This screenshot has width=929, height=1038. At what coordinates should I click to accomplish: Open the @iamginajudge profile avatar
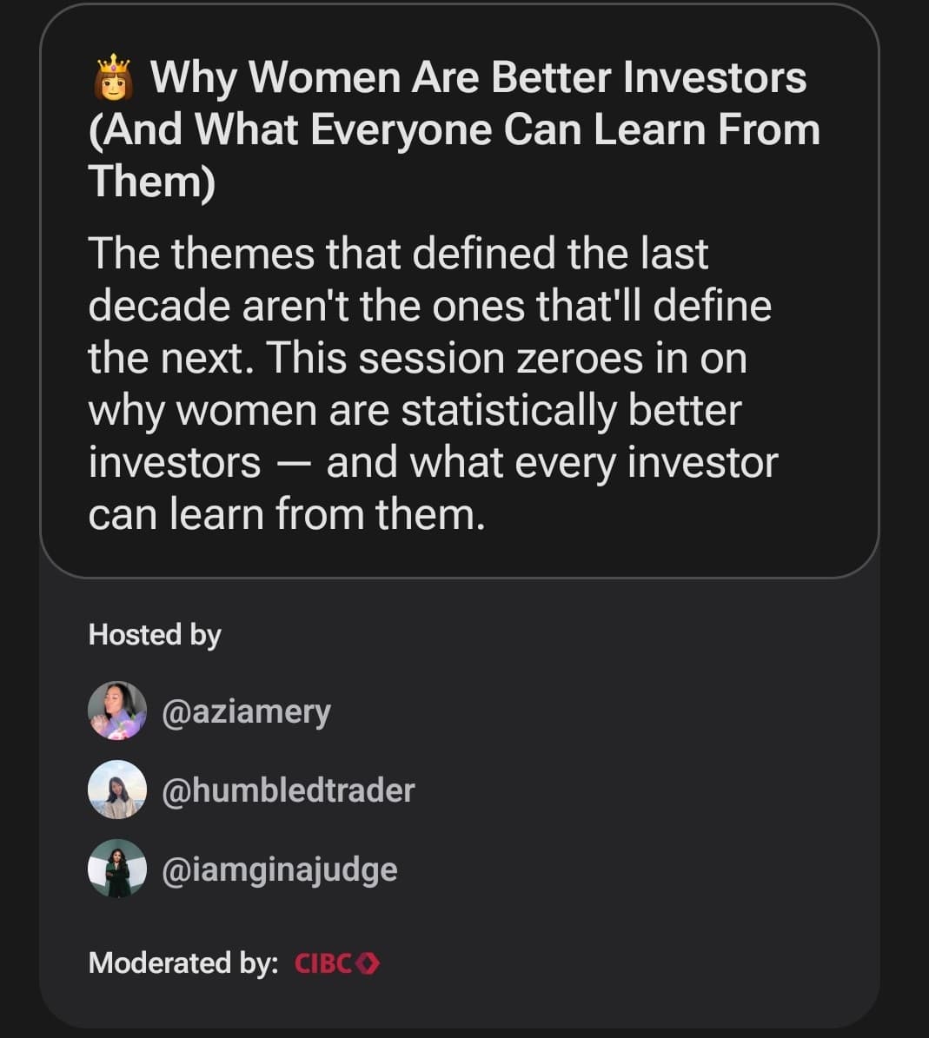[x=117, y=869]
